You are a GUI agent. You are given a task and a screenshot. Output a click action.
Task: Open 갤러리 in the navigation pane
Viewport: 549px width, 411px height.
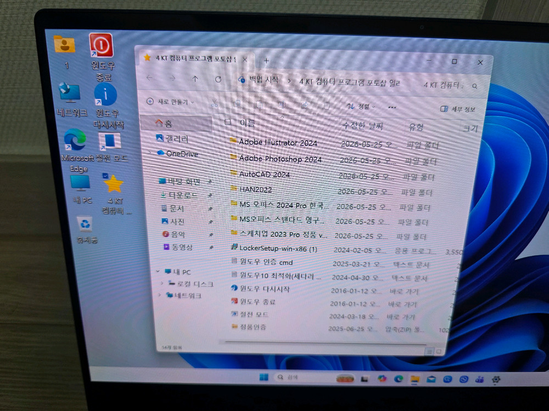click(172, 139)
